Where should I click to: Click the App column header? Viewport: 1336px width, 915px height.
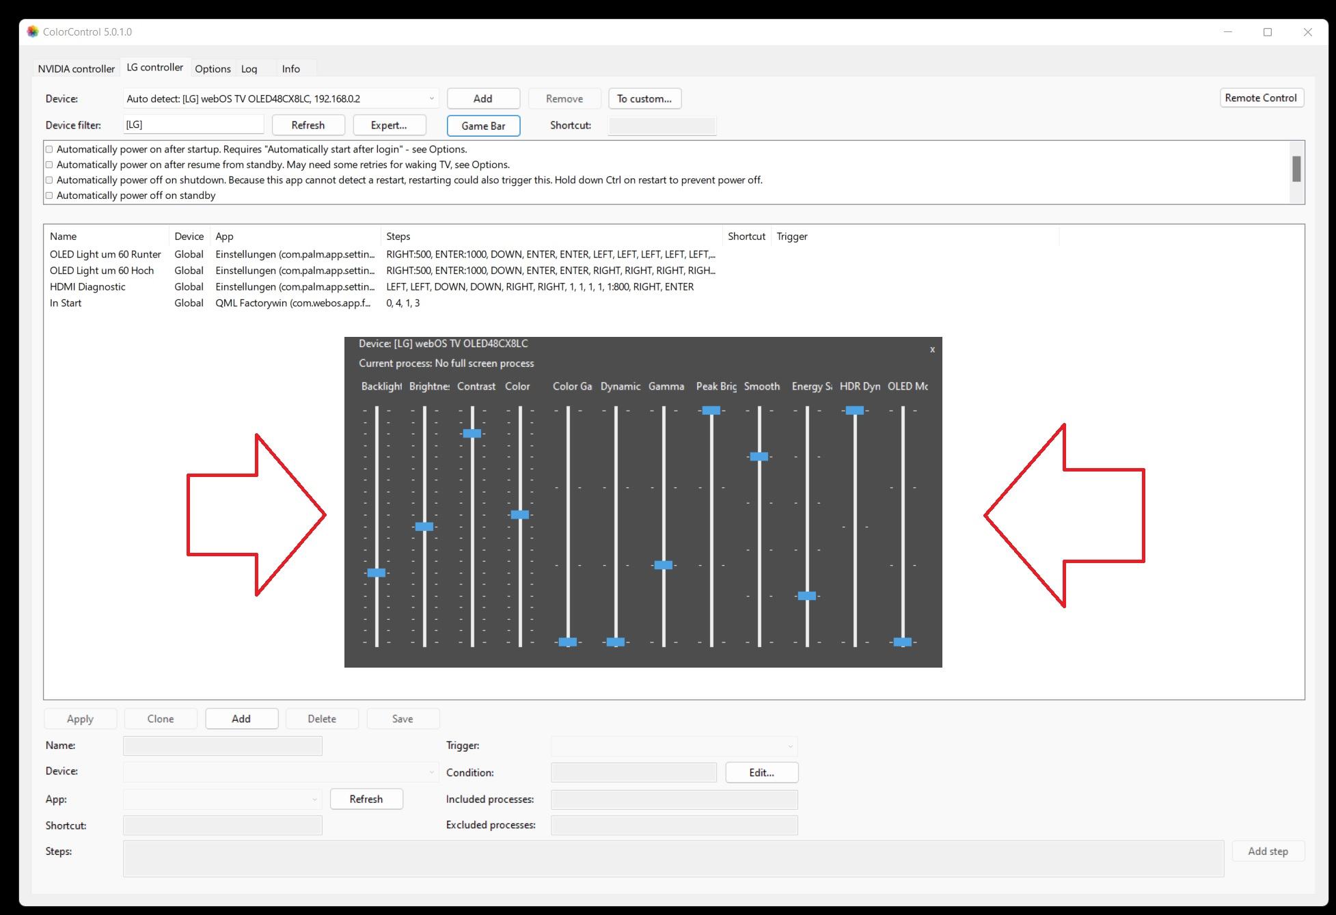[x=295, y=236]
